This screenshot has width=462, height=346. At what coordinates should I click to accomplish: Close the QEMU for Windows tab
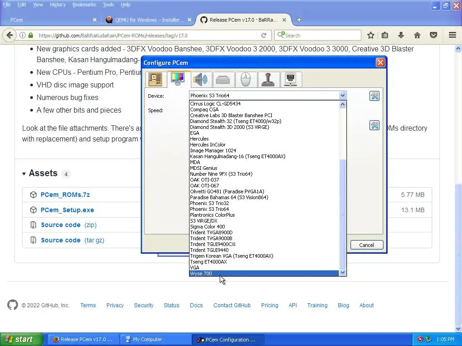[x=189, y=20]
